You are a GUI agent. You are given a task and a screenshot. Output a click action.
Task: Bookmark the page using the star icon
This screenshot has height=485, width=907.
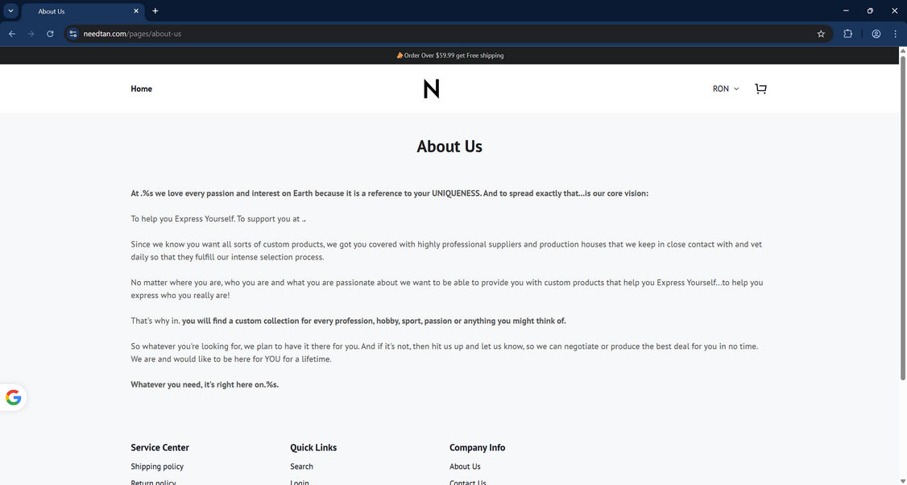tap(820, 34)
